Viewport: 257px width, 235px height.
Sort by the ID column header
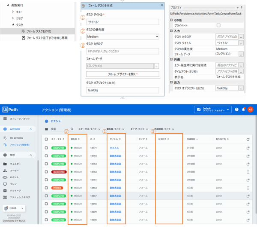[93, 139]
